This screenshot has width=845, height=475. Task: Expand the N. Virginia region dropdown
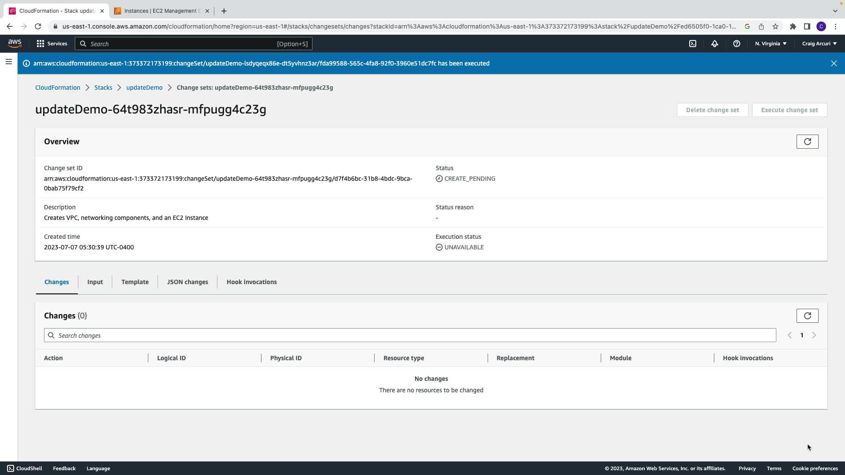coord(771,44)
